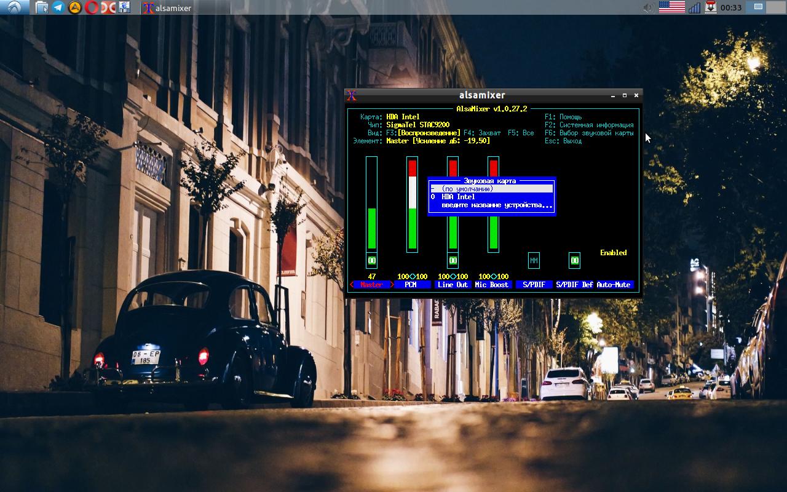
Task: Open the floppy disk launcher in taskbar
Action: (124, 7)
